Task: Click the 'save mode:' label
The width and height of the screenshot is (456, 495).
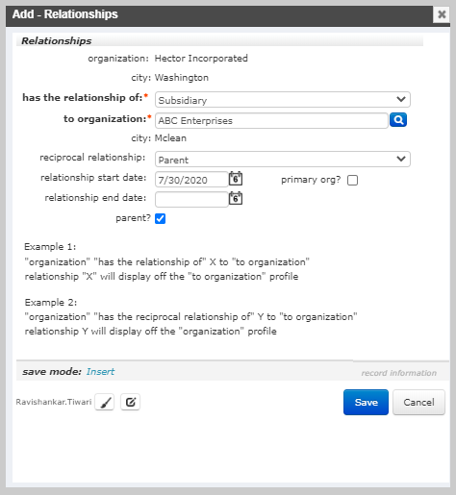Action: coord(52,372)
